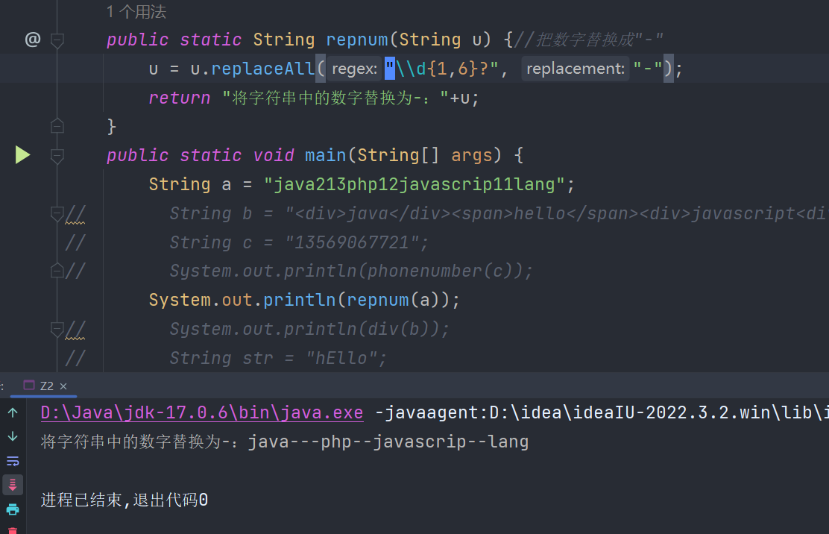Clear the console with the trash icon
This screenshot has width=829, height=534.
(13, 530)
